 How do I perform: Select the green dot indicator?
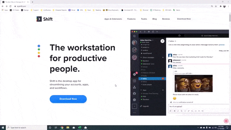coord(39,49)
